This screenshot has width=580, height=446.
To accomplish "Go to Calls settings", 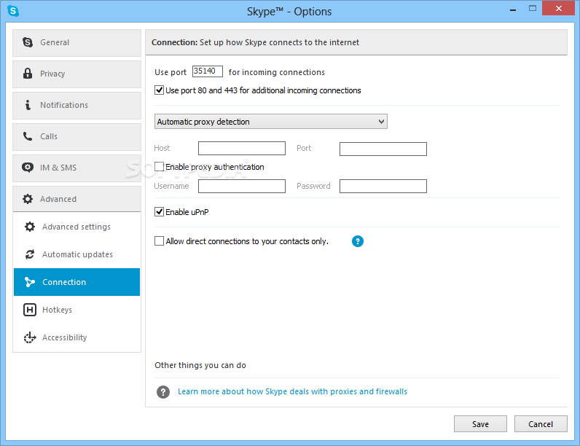I will (77, 137).
